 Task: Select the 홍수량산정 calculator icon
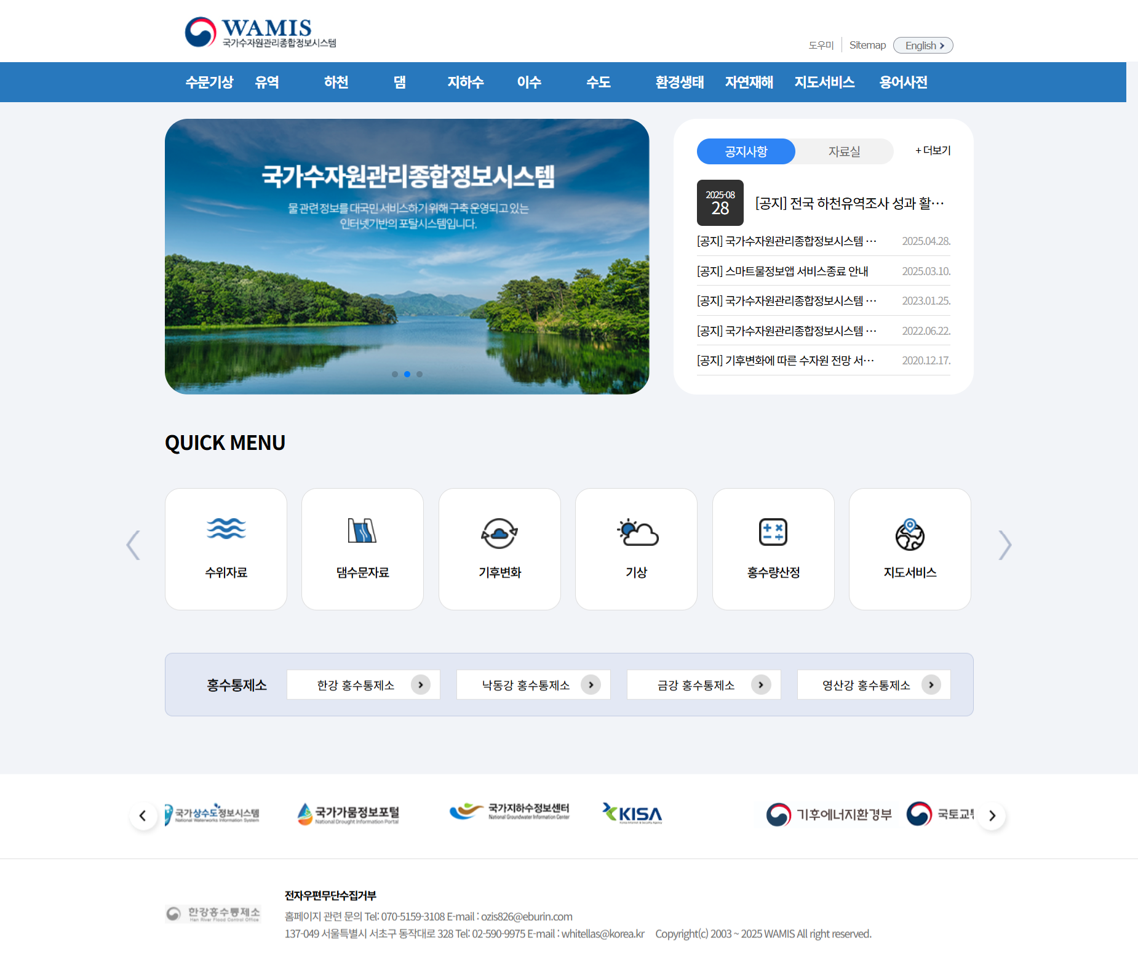tap(773, 532)
